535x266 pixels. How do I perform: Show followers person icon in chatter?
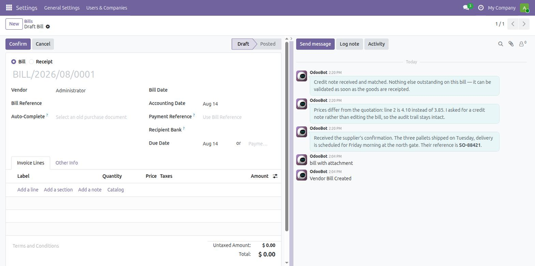pos(522,44)
